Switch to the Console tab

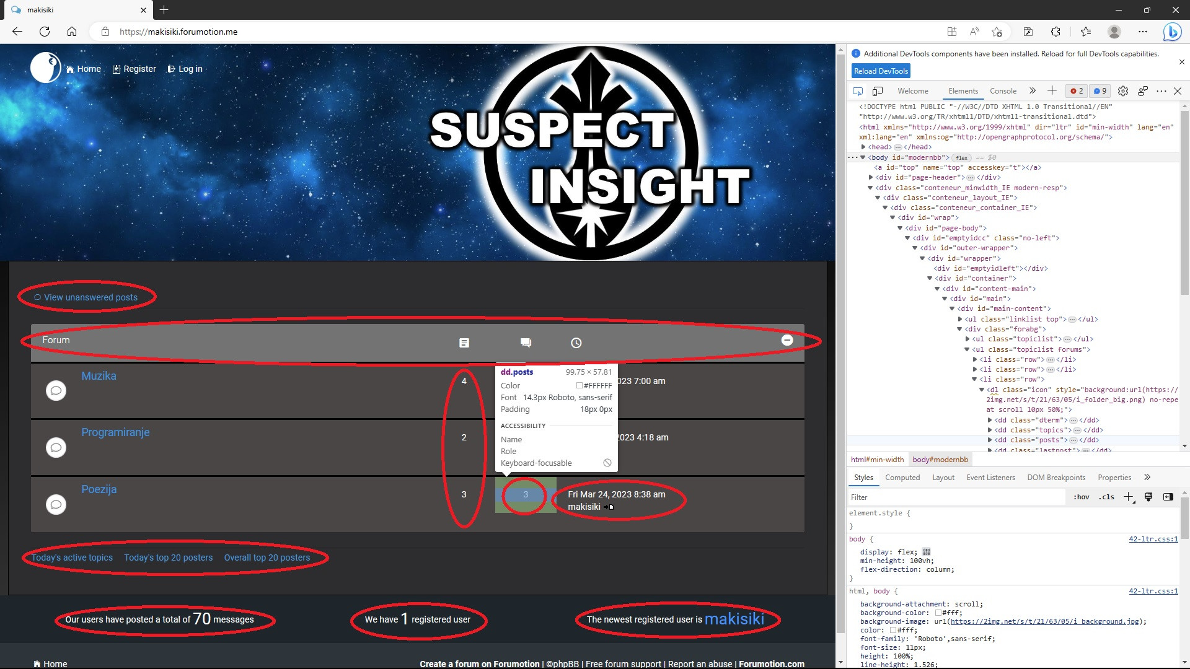[x=1003, y=91]
